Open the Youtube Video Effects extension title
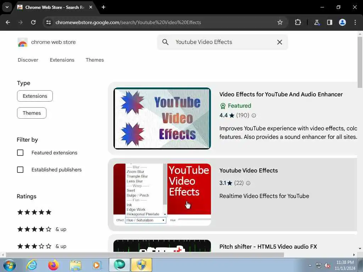Image resolution: width=363 pixels, height=272 pixels. tap(248, 170)
